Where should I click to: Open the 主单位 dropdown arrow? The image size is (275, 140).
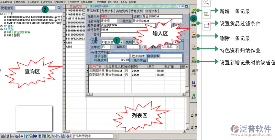[112, 47]
